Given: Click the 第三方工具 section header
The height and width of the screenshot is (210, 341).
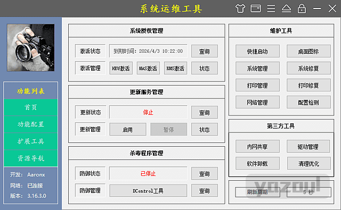Looking at the screenshot, I should (x=281, y=126).
